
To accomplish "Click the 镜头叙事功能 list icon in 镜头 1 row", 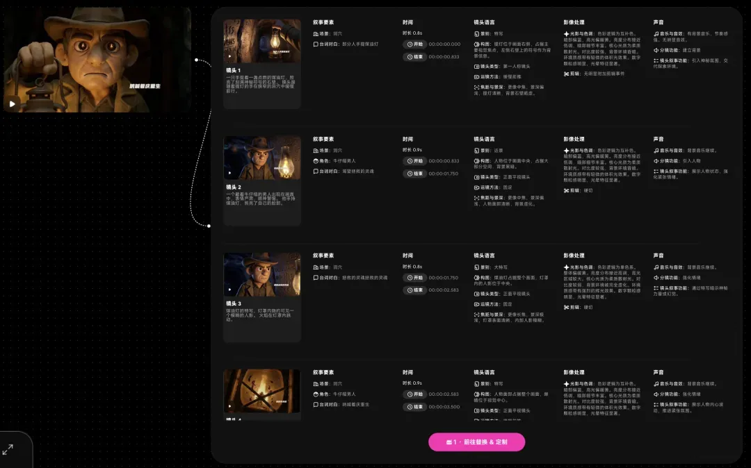I will pos(656,60).
